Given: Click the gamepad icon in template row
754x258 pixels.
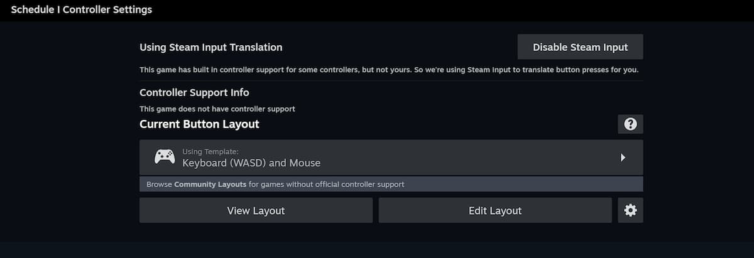Looking at the screenshot, I should tap(165, 157).
